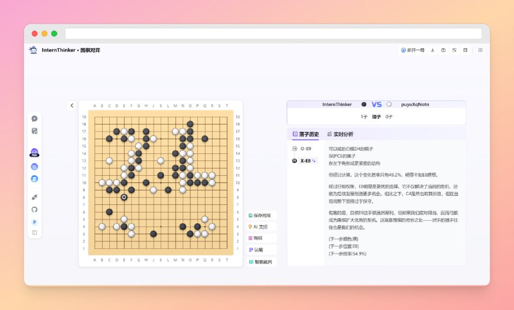Click the black stone icon beside InternThinker
Viewport: 514px width, 310px height.
pos(364,105)
